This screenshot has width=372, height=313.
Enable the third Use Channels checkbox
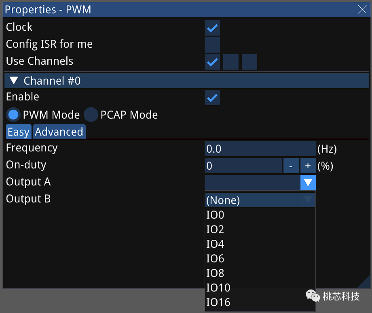click(249, 62)
